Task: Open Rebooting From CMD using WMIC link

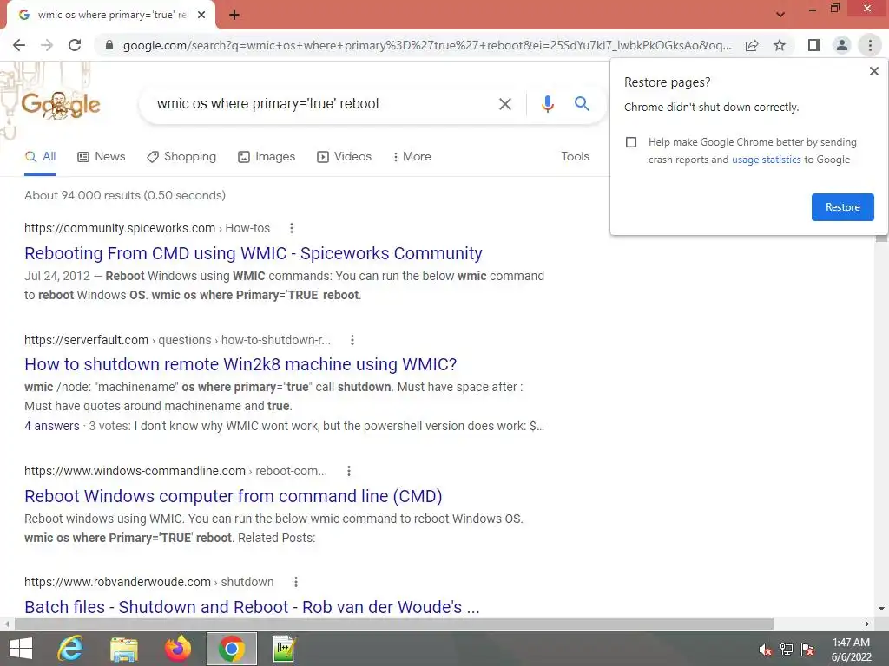Action: click(253, 253)
